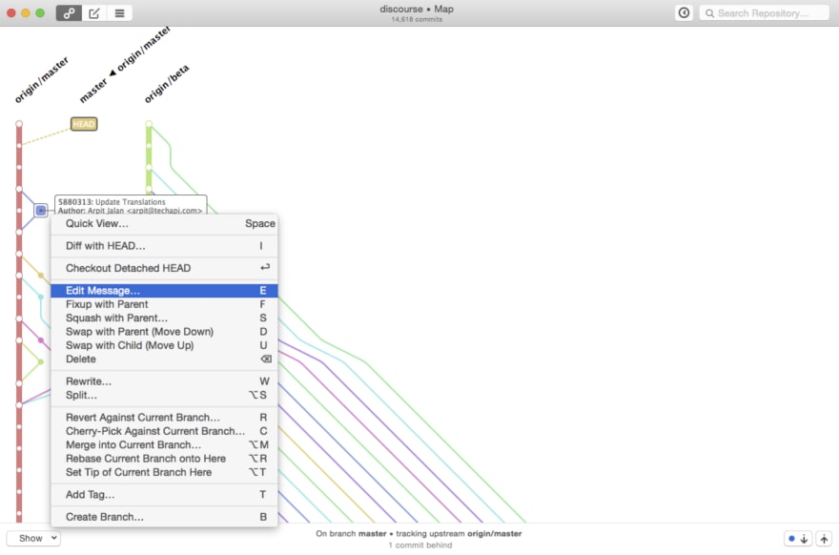The image size is (839, 555).
Task: Click the HEAD label badge
Action: coord(84,124)
